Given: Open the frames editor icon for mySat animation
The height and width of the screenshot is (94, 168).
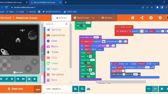Looking at the screenshot, I should click(87, 56).
